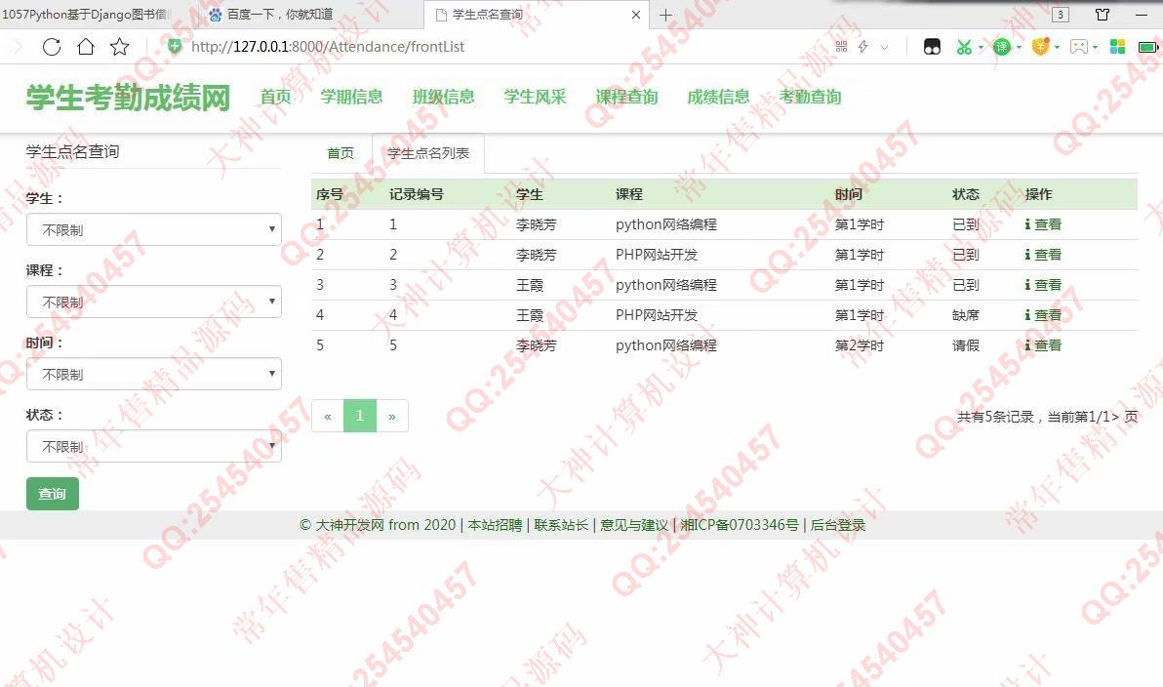The image size is (1163, 687).
Task: Click the green translate extension icon
Action: (1002, 47)
